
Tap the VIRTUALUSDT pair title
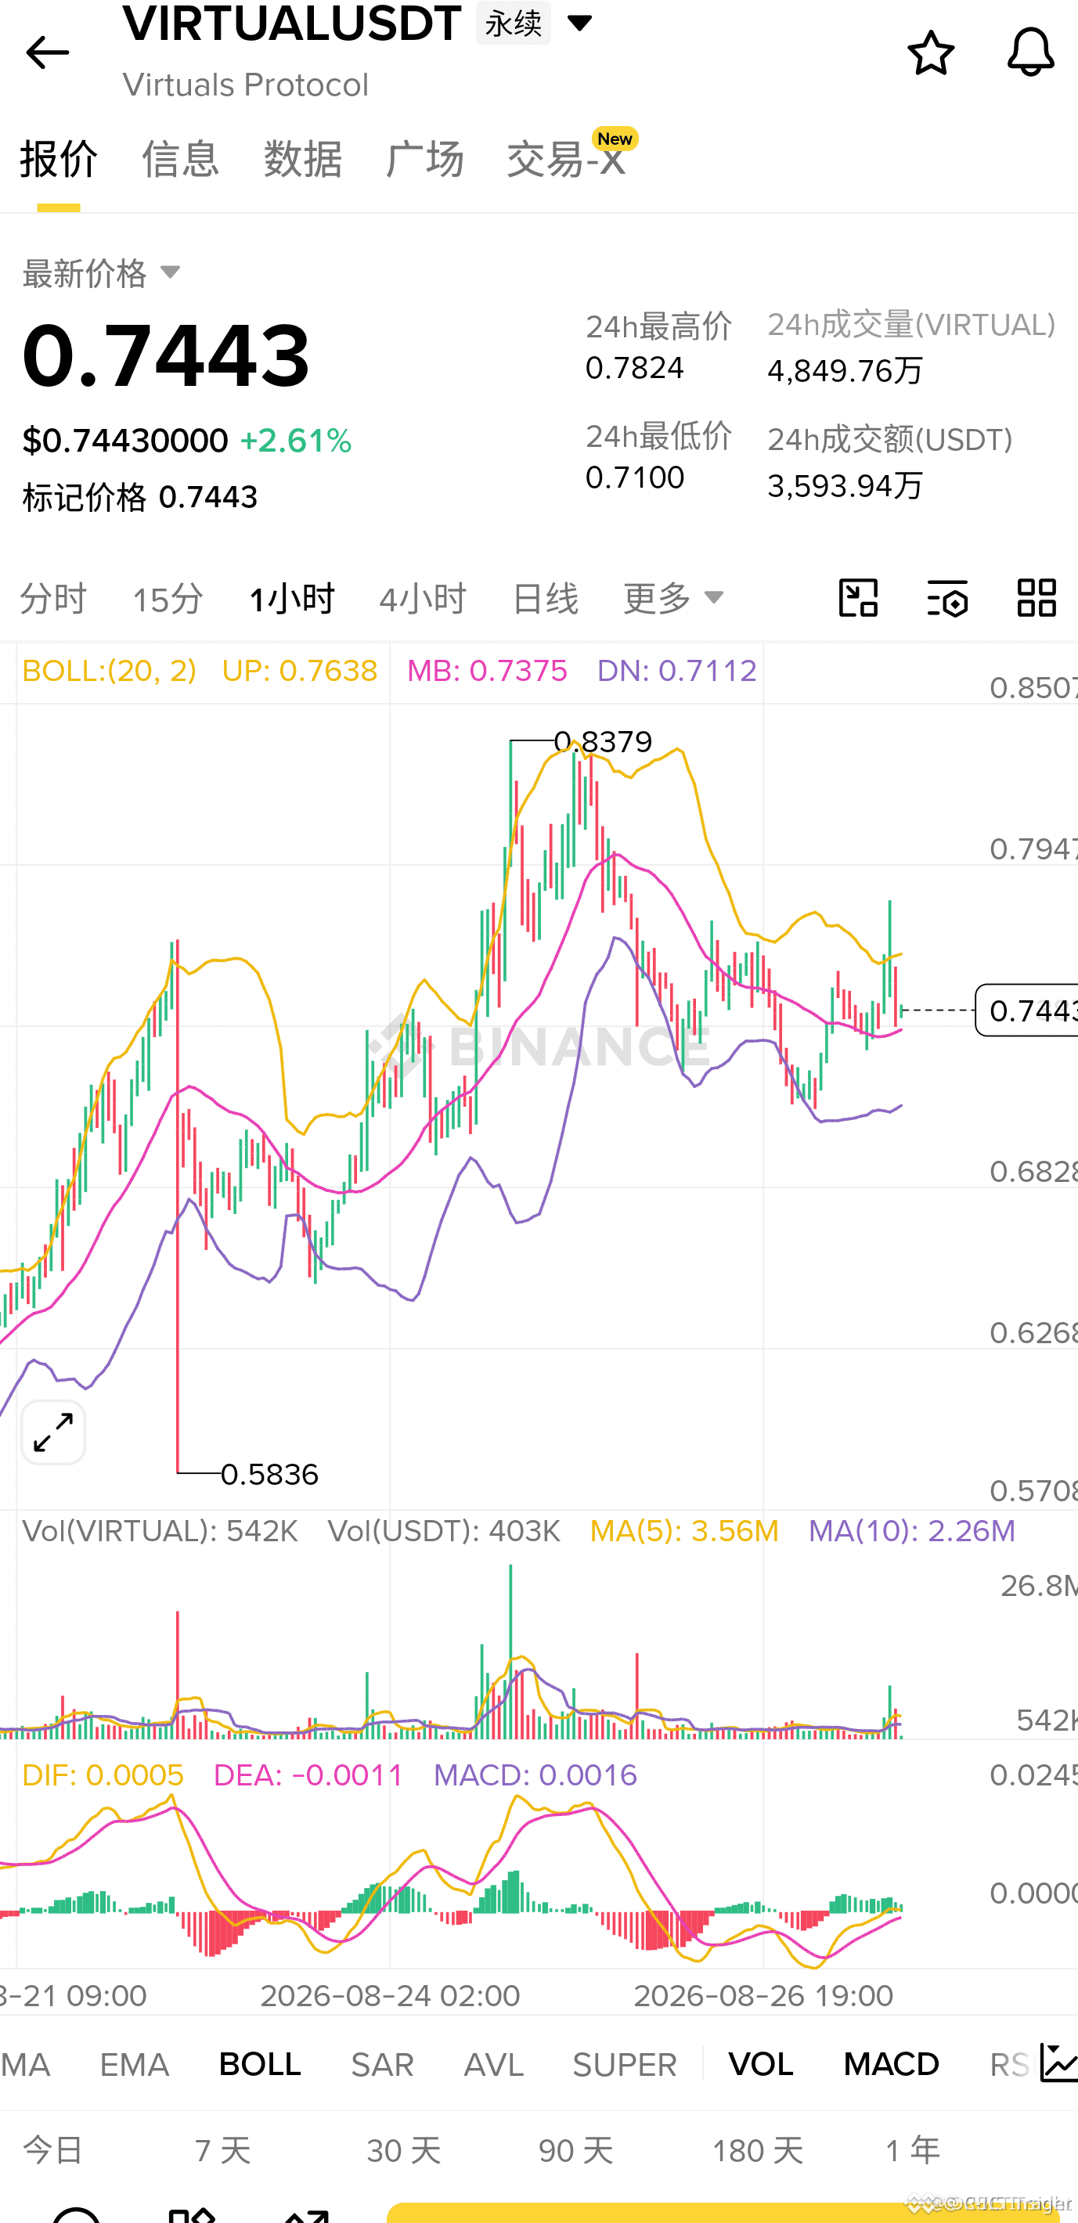(292, 23)
